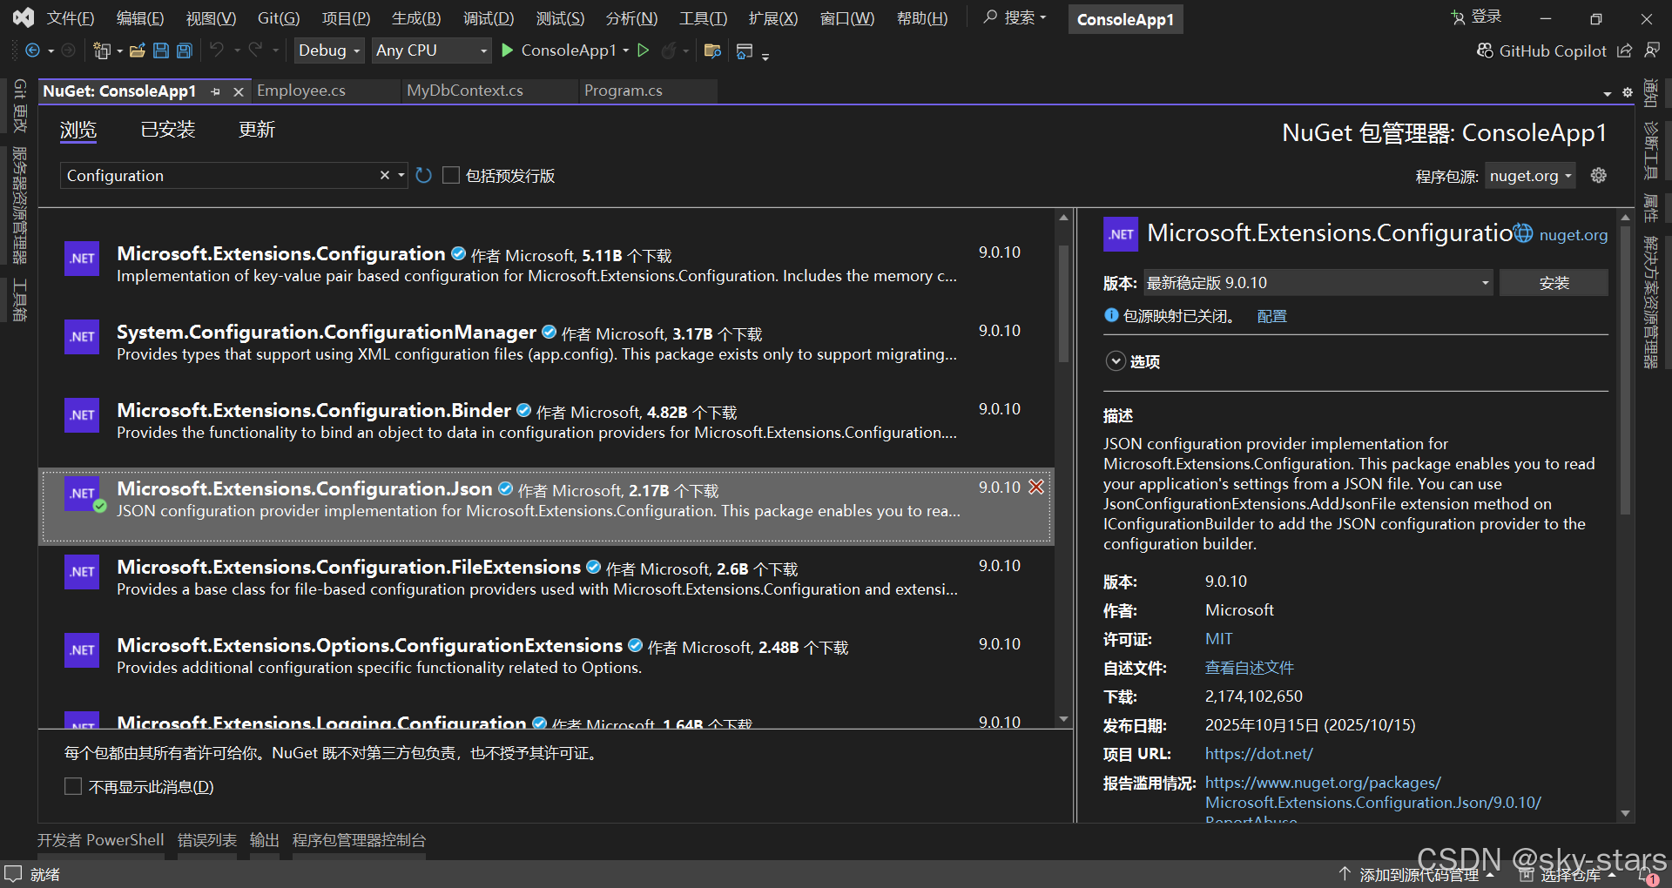The width and height of the screenshot is (1672, 888).
Task: Open the Debug configuration dropdown
Action: (329, 50)
